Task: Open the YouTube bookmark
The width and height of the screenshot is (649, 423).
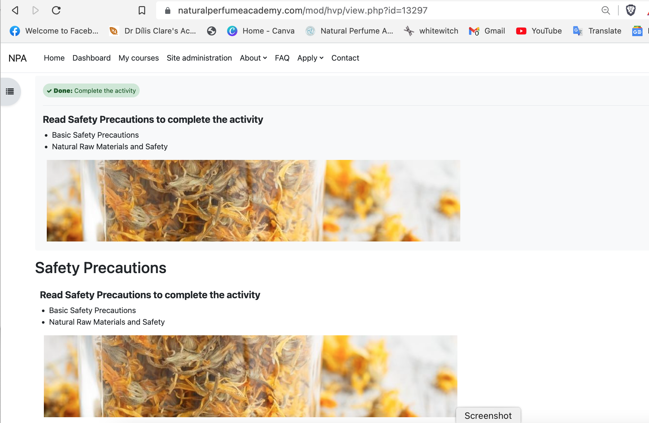Action: click(539, 31)
